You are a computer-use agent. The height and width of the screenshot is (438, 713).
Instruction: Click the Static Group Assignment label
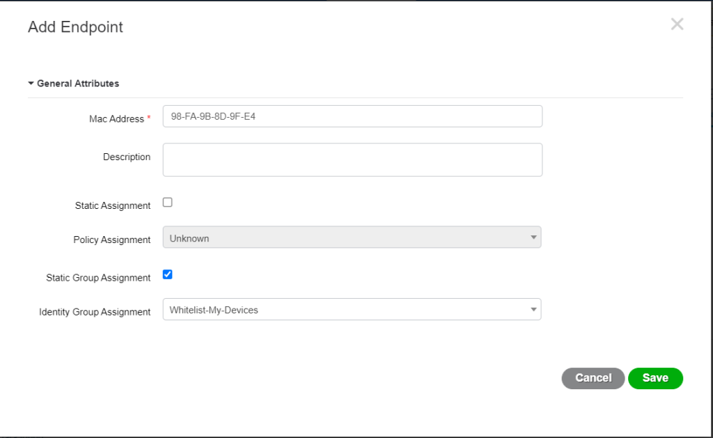(98, 278)
